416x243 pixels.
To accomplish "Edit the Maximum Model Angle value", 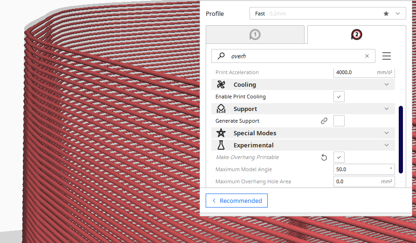I will tap(364, 169).
